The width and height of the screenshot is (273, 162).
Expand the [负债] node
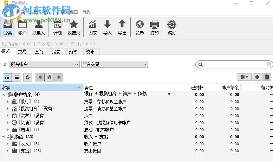click(7, 122)
